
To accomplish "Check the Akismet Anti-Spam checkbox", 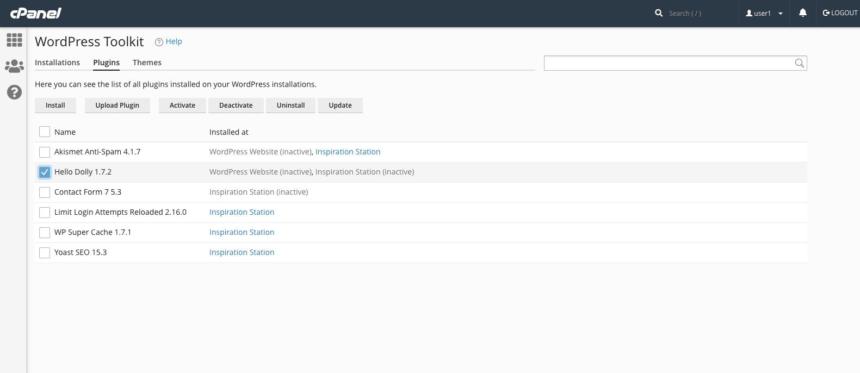I will click(45, 152).
